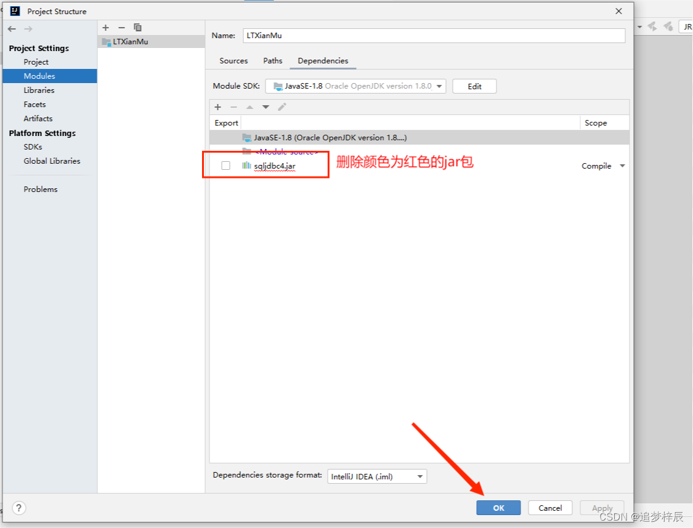The height and width of the screenshot is (528, 693).
Task: Remove selected module with minus icon
Action: [x=121, y=27]
